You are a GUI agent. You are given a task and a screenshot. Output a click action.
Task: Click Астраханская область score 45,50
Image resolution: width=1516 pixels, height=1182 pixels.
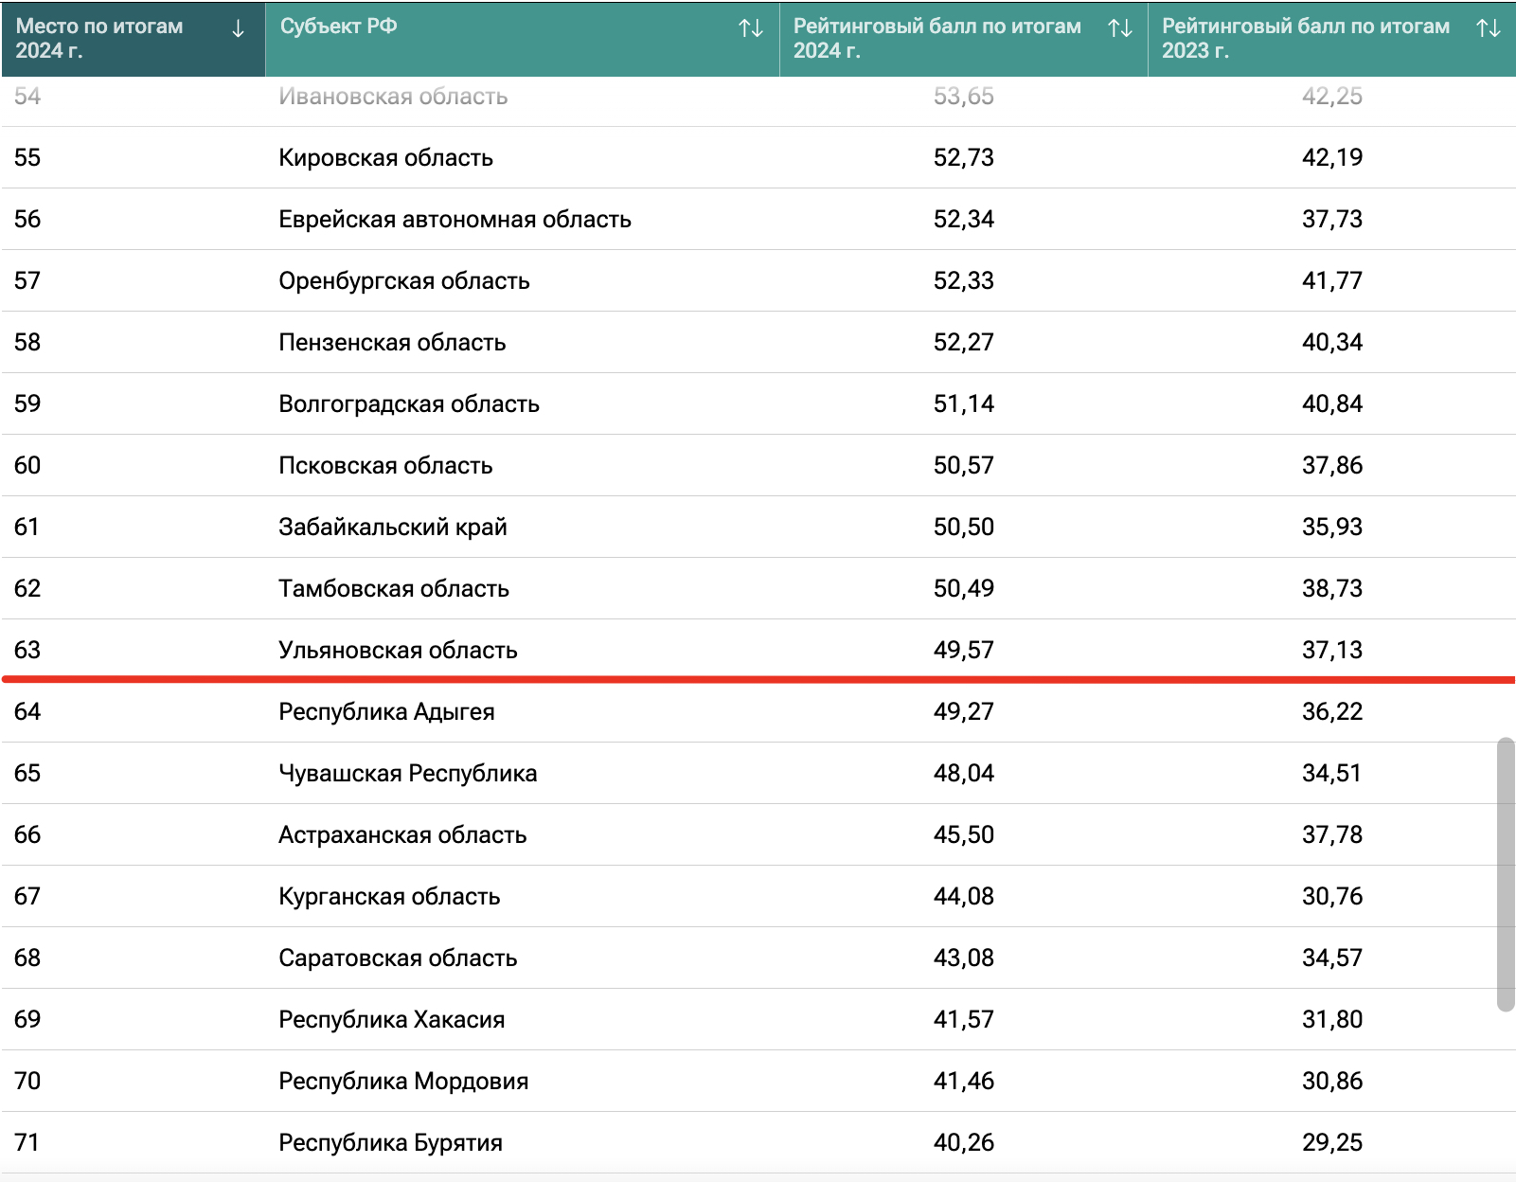(963, 834)
